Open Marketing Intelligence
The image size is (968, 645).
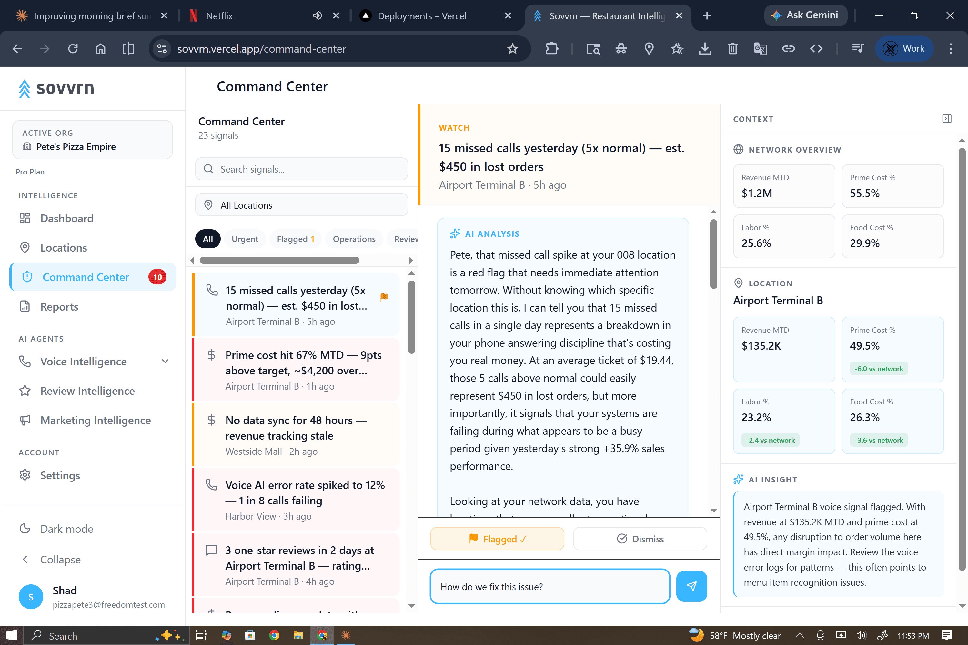(95, 420)
